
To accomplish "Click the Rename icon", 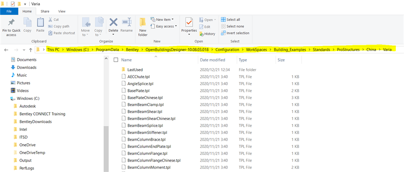I will click(127, 22).
